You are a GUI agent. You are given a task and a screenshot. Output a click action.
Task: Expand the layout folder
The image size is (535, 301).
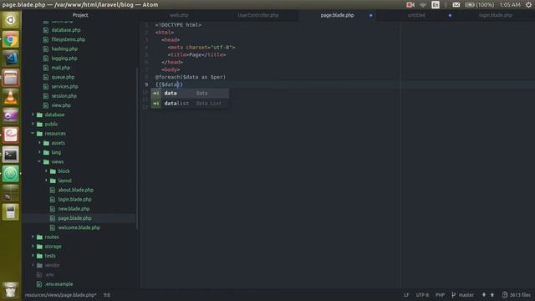[x=46, y=181]
